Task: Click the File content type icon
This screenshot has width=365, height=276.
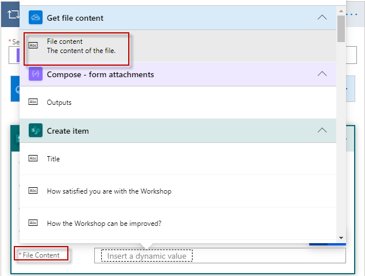Action: point(33,46)
